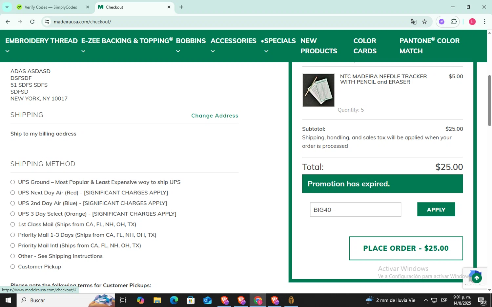Open the purple extension icon in toolbar
Image resolution: width=492 pixels, height=307 pixels.
[441, 22]
